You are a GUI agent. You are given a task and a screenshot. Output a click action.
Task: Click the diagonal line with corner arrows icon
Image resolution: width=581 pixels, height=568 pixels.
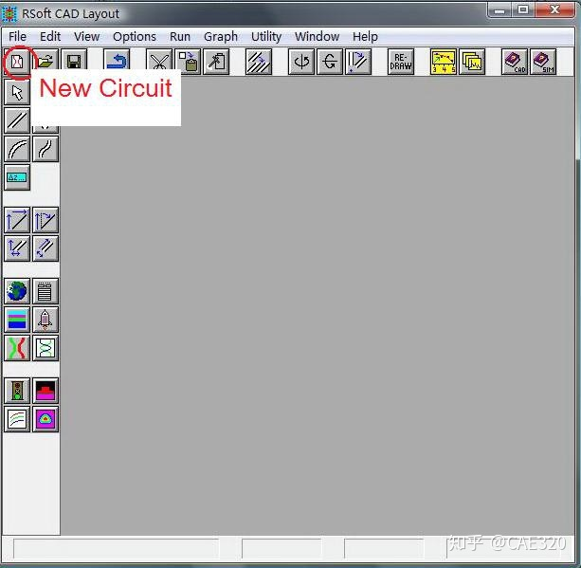pyautogui.click(x=17, y=220)
